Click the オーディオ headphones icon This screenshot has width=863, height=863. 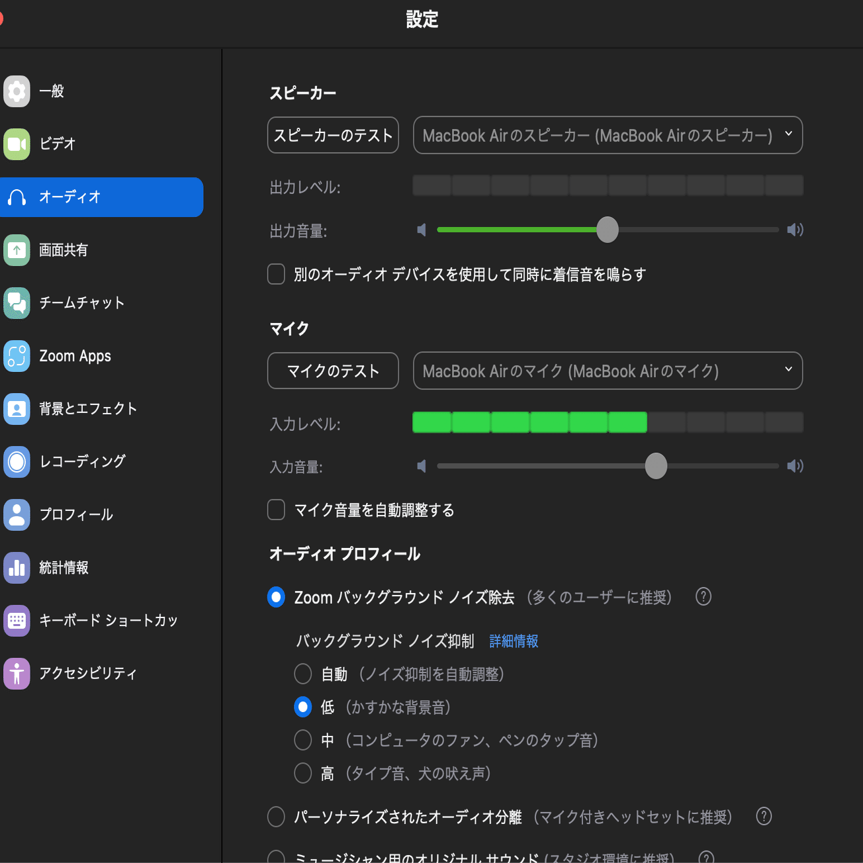click(17, 197)
